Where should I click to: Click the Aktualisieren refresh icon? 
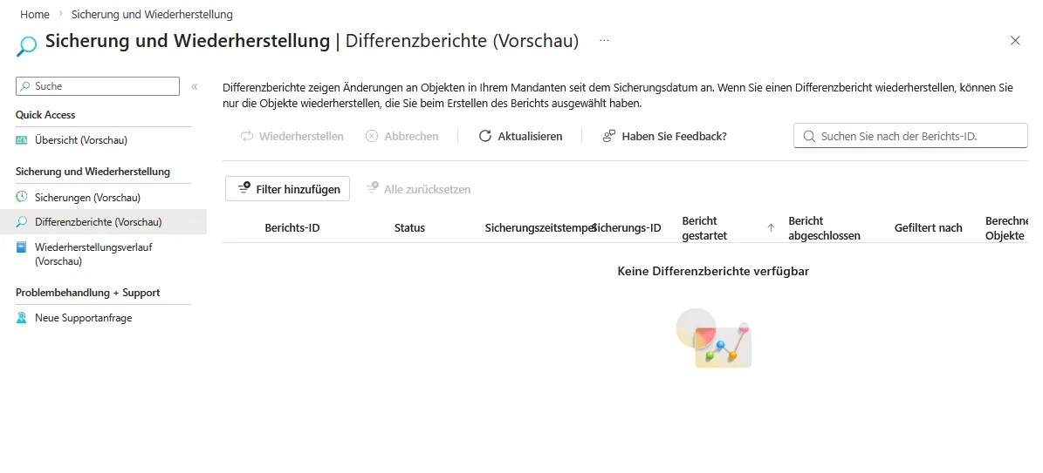tap(485, 137)
